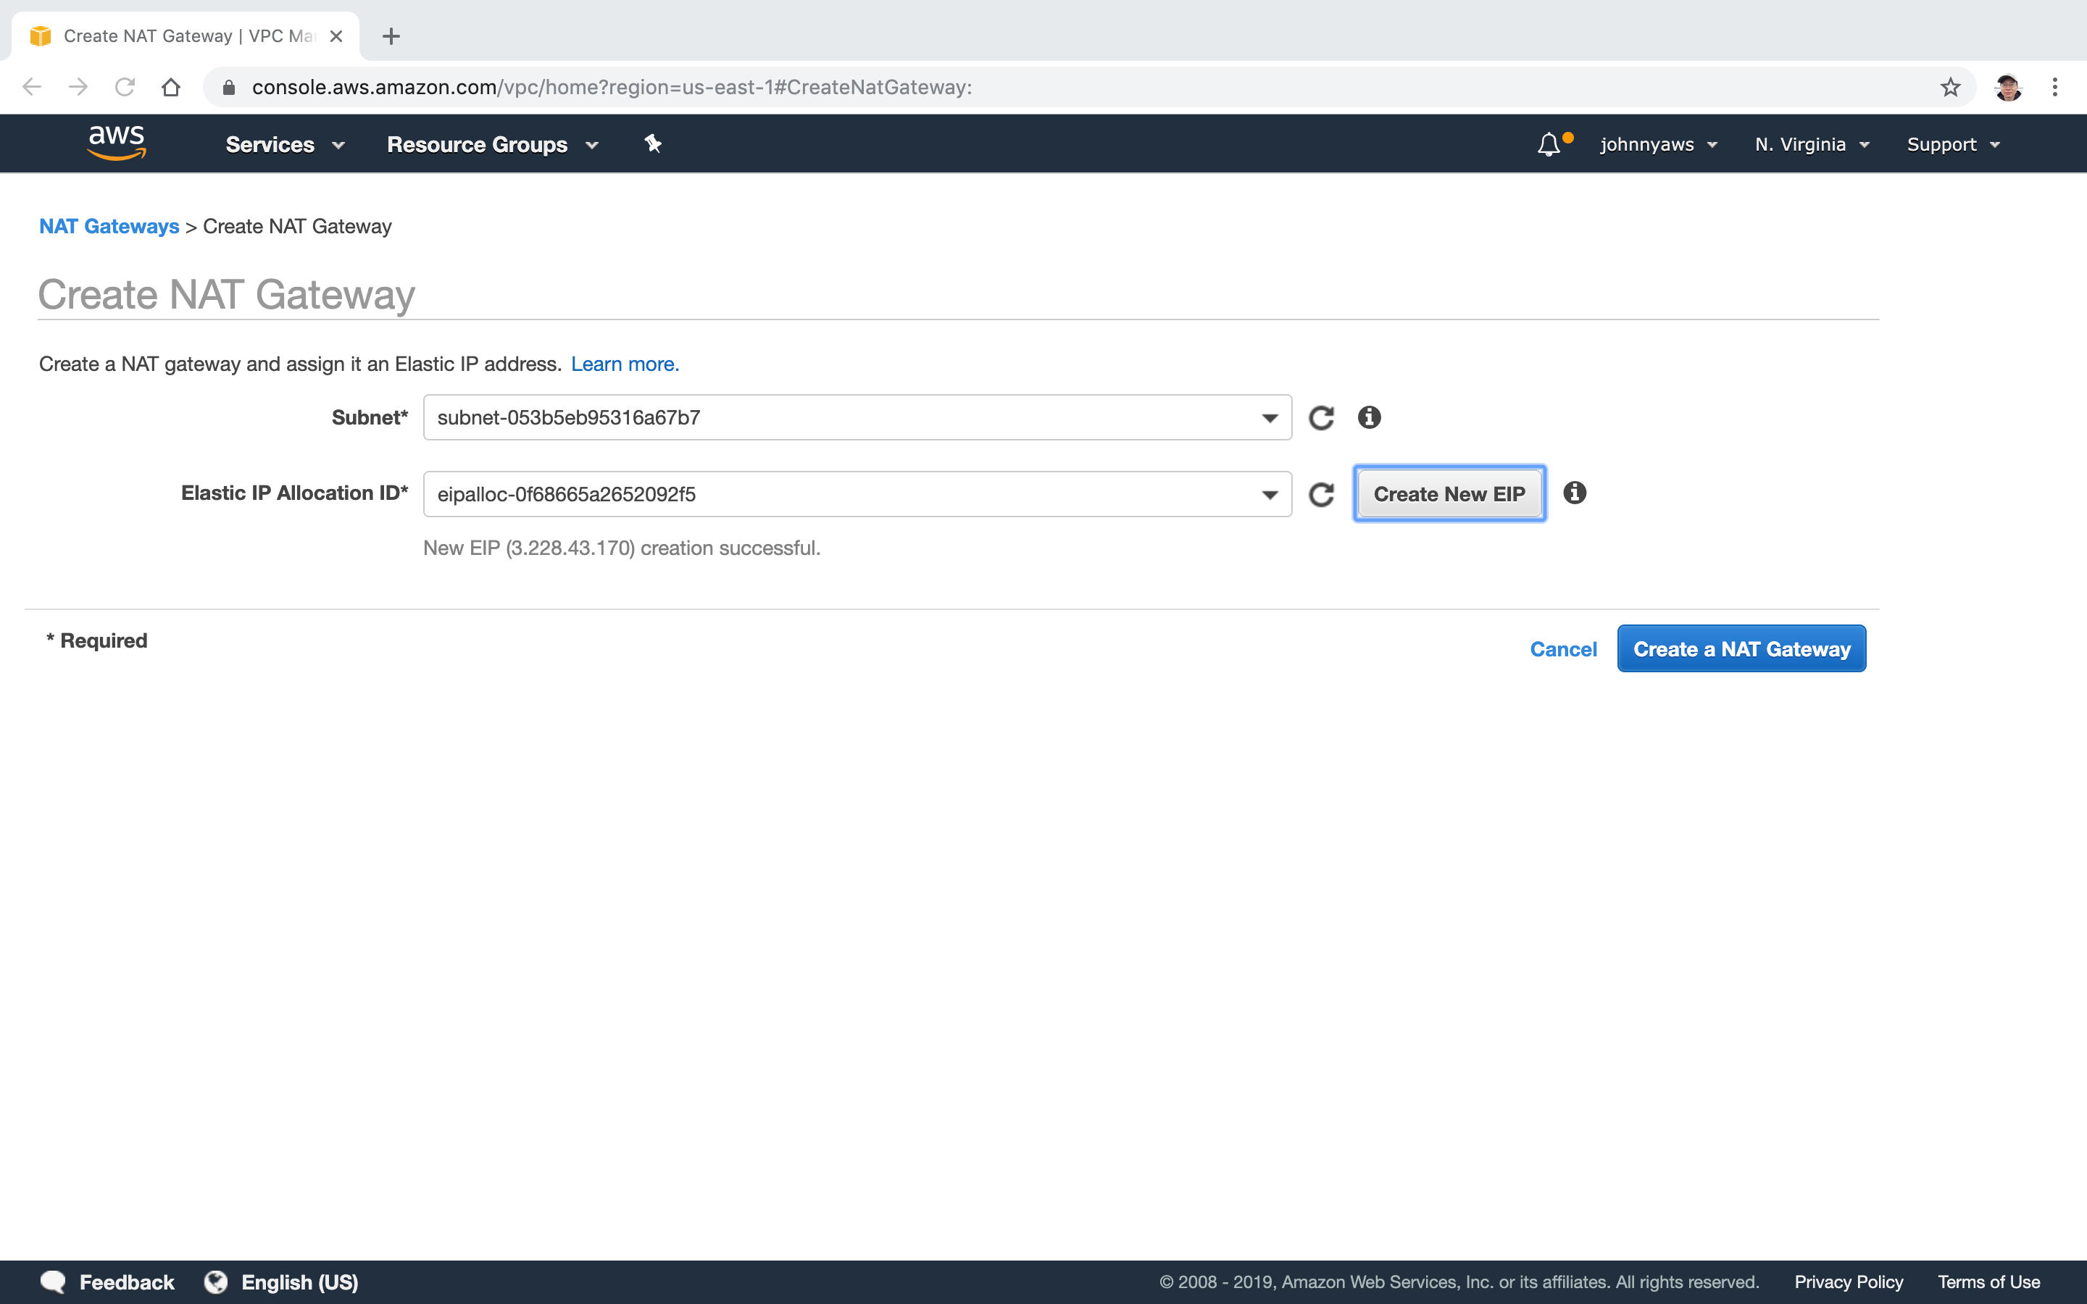Refresh the Elastic IP Allocation list
This screenshot has width=2087, height=1304.
coord(1321,494)
